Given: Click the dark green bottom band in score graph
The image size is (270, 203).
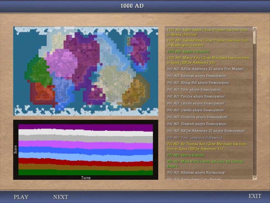Looking at the screenshot, I should pos(86,173).
